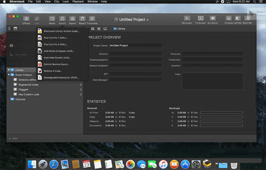Image resolution: width=266 pixels, height=170 pixels.
Task: Toggle the Grading panel
Action: tap(228, 18)
